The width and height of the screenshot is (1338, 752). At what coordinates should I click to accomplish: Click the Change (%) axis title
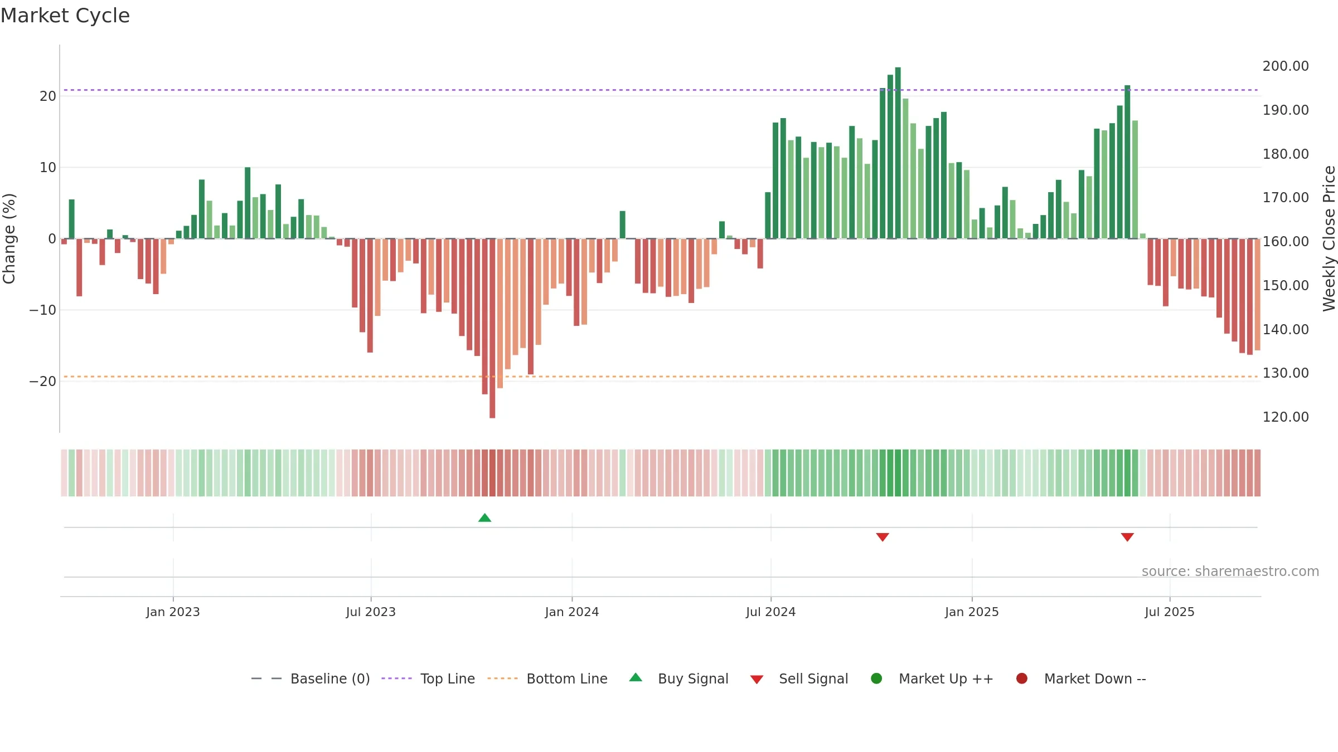coord(9,238)
